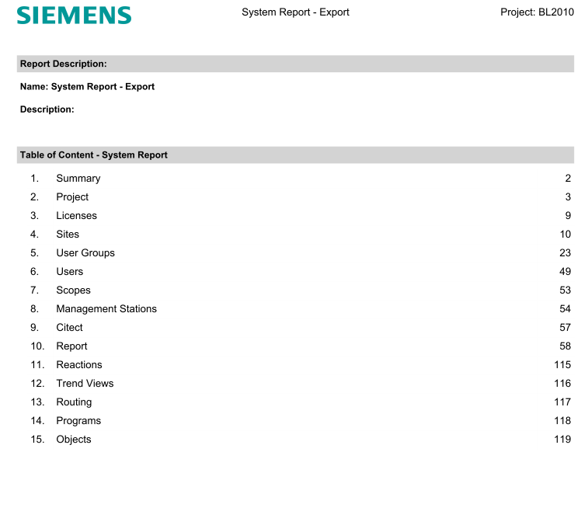Viewport: 588px width, 518px height.
Task: Click page number 119 for Objects
Action: click(x=562, y=440)
